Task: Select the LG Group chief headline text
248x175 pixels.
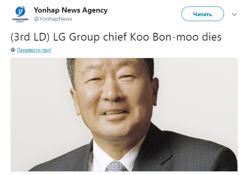Action: click(116, 37)
